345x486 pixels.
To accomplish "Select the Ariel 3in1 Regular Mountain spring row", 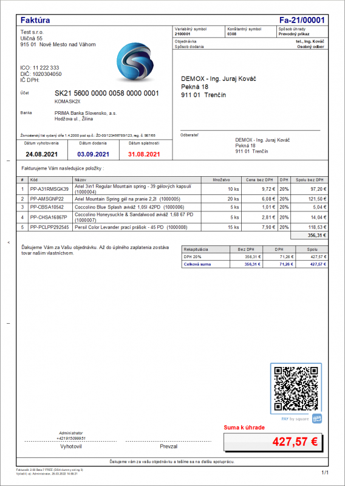I will pyautogui.click(x=172, y=189).
